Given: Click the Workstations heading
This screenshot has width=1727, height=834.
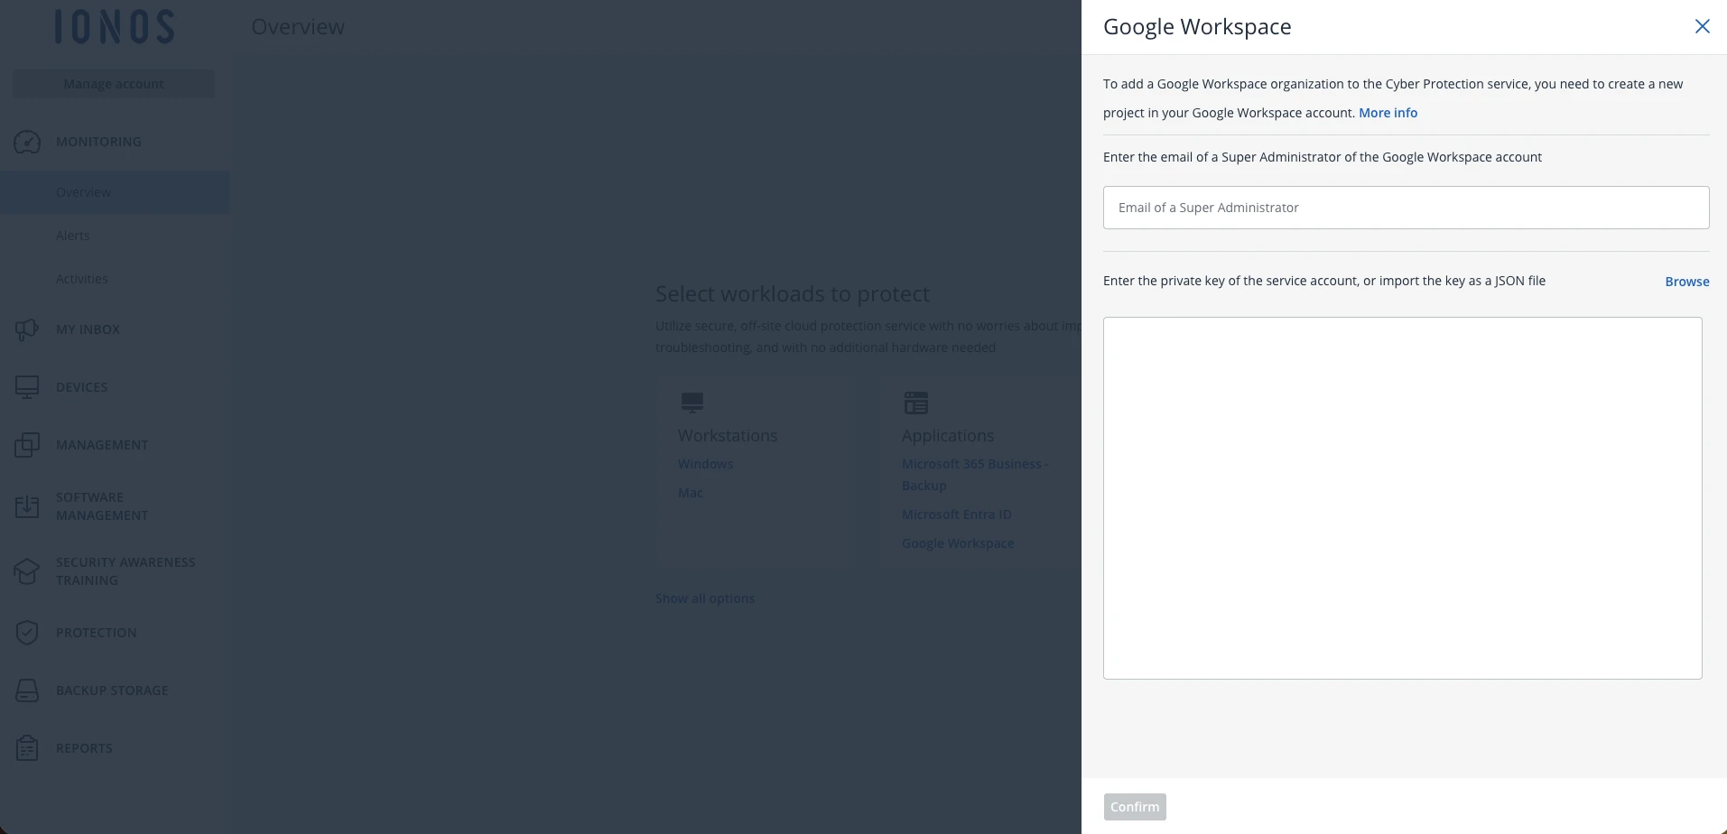Looking at the screenshot, I should (728, 435).
